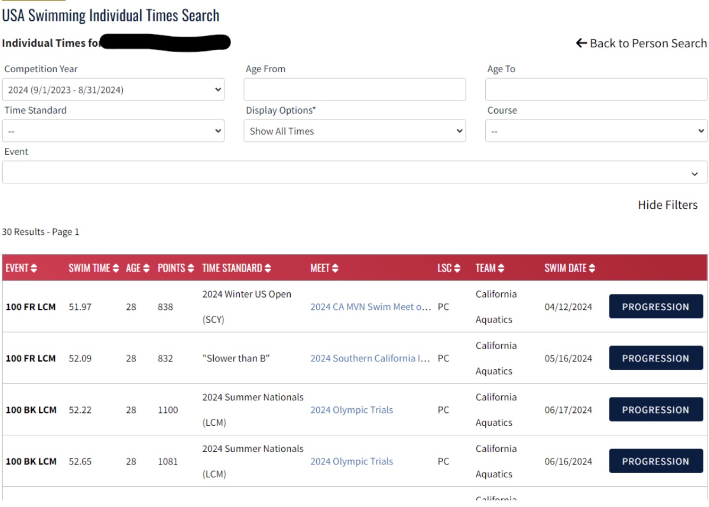Expand the Event filter dropdown
The width and height of the screenshot is (709, 507).
[x=354, y=172]
